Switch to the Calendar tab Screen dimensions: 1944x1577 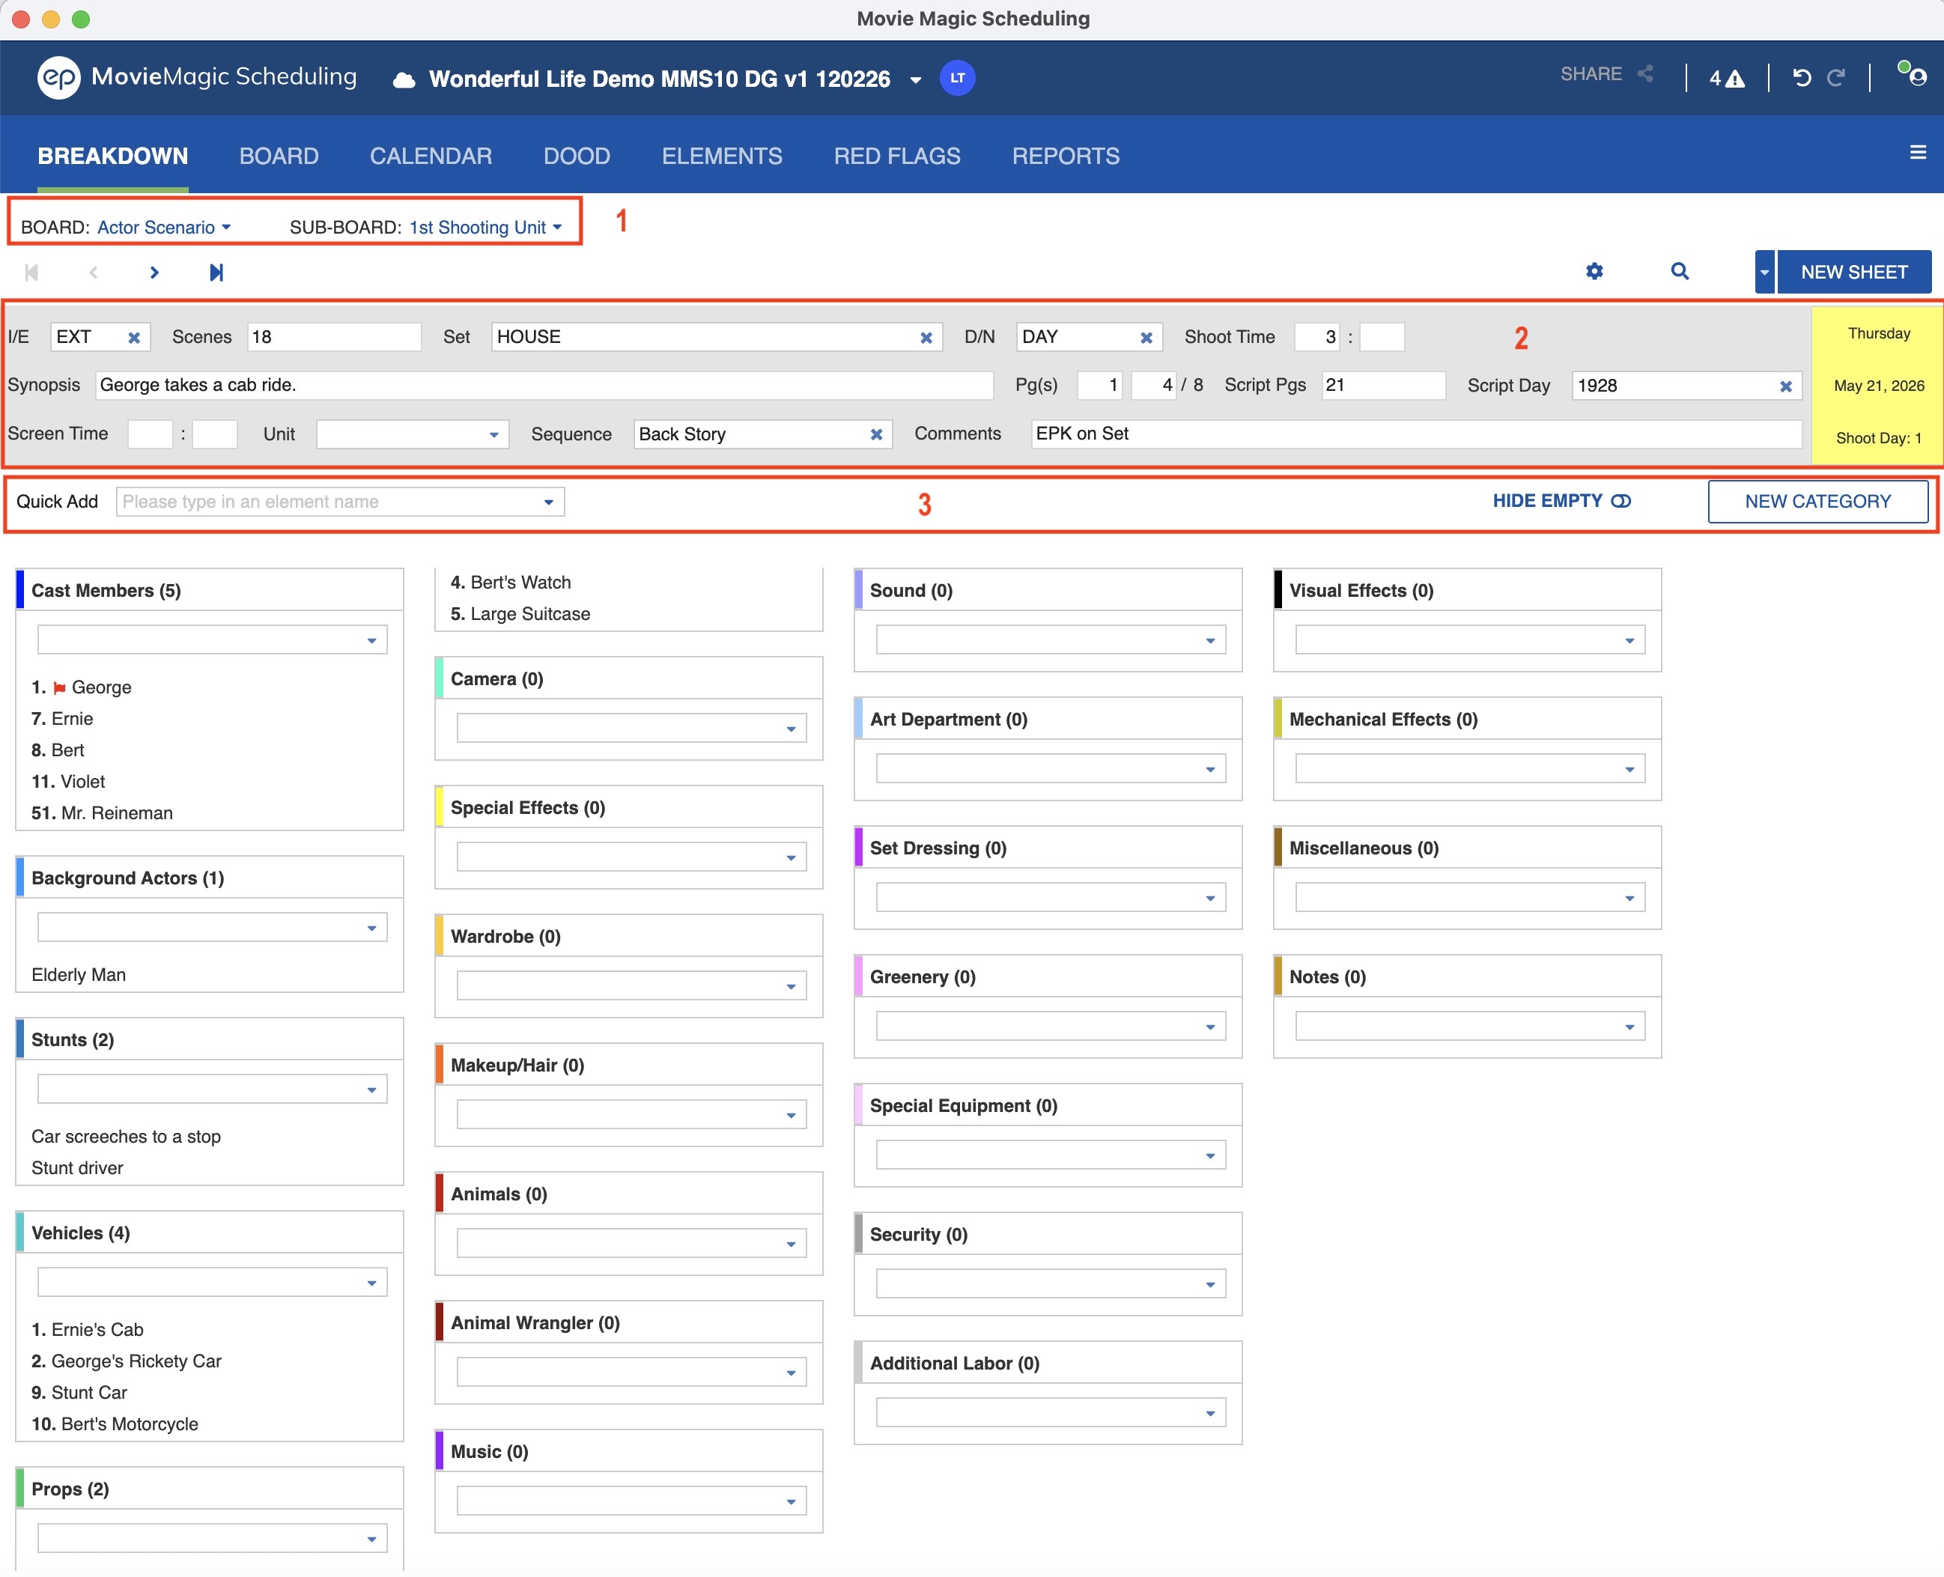431,157
